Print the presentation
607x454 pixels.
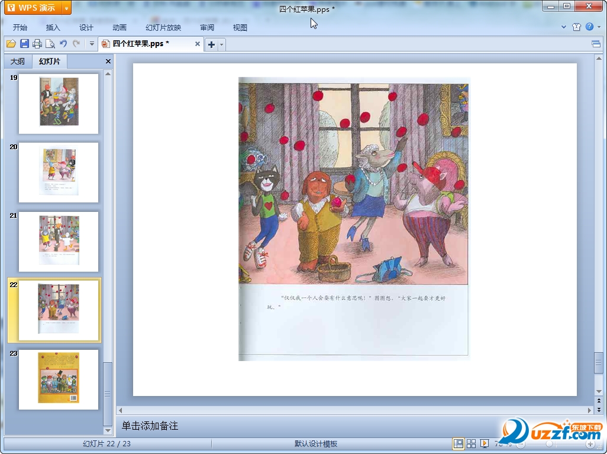coord(37,44)
